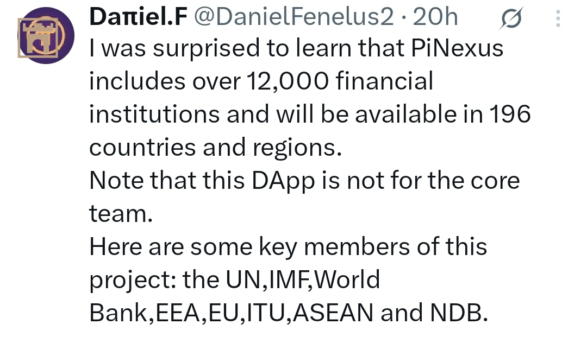Click the word PiNexus in the tweet
The height and width of the screenshot is (337, 587).
(x=457, y=48)
